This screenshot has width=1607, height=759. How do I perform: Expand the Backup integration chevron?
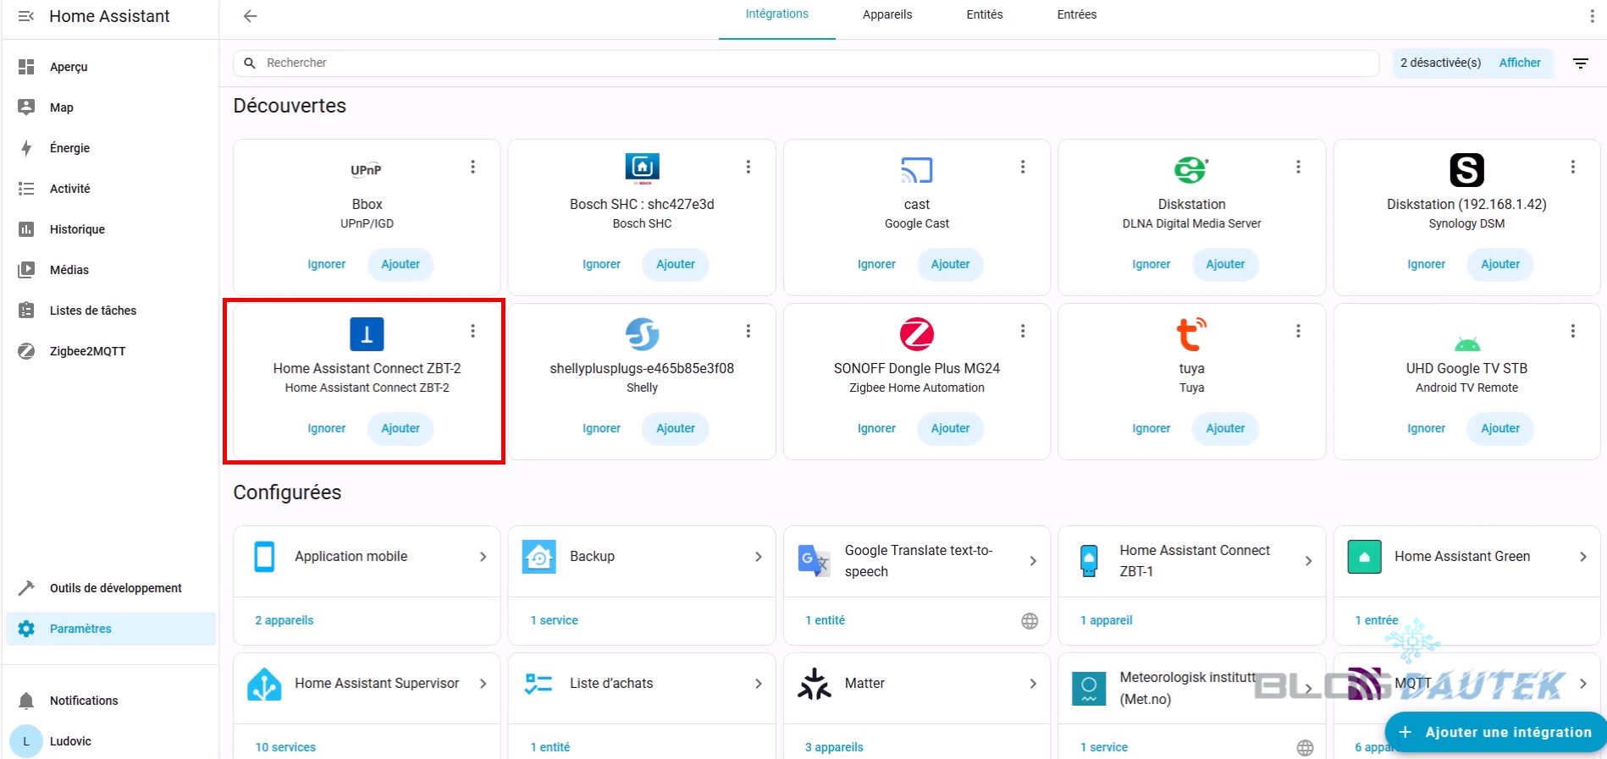tap(758, 557)
